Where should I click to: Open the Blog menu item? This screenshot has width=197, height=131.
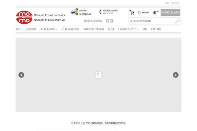[111, 29]
